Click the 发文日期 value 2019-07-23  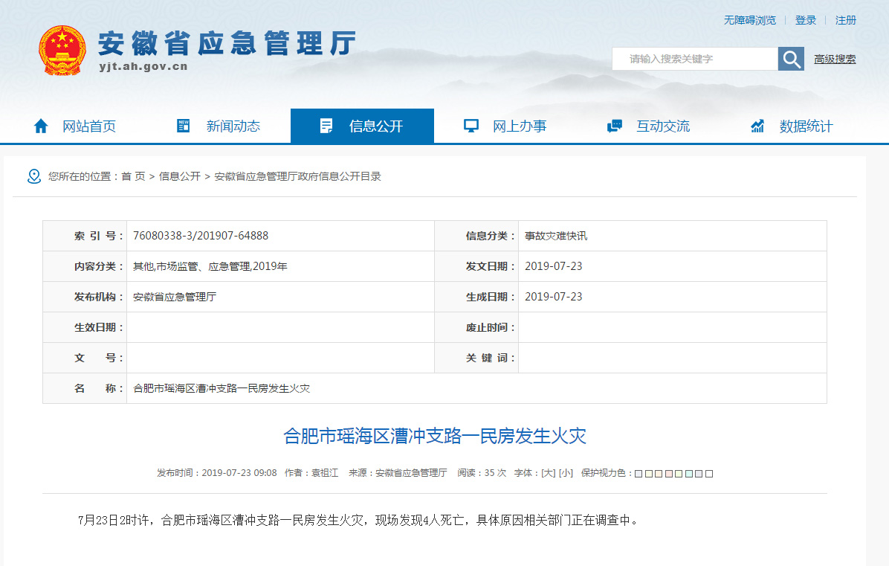click(553, 266)
